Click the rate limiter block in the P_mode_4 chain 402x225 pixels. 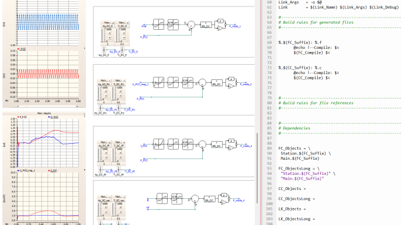pos(176,199)
